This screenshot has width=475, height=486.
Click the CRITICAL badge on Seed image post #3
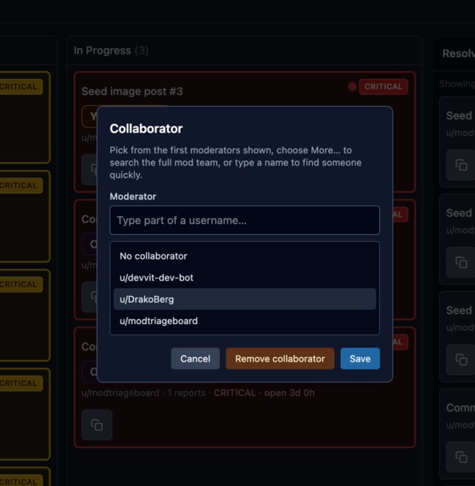tap(383, 87)
